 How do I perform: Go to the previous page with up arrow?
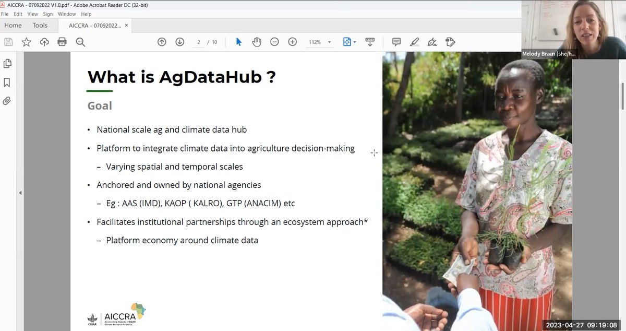click(x=162, y=42)
